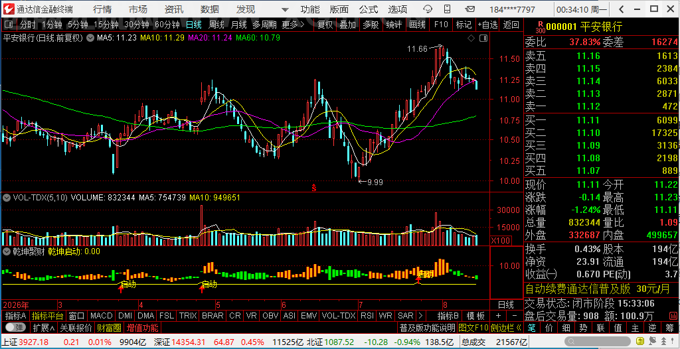Screen dimensions: 680x349
Task: Click the 画线 drawing button
Action: (417, 25)
